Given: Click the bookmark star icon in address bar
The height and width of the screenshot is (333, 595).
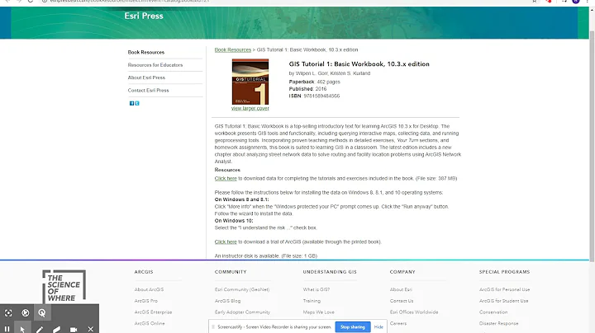Looking at the screenshot, I should [535, 1].
